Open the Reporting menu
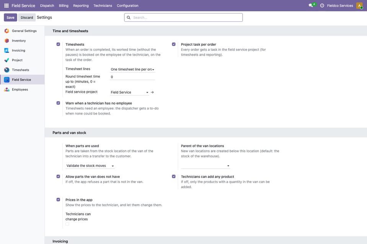 (x=81, y=6)
